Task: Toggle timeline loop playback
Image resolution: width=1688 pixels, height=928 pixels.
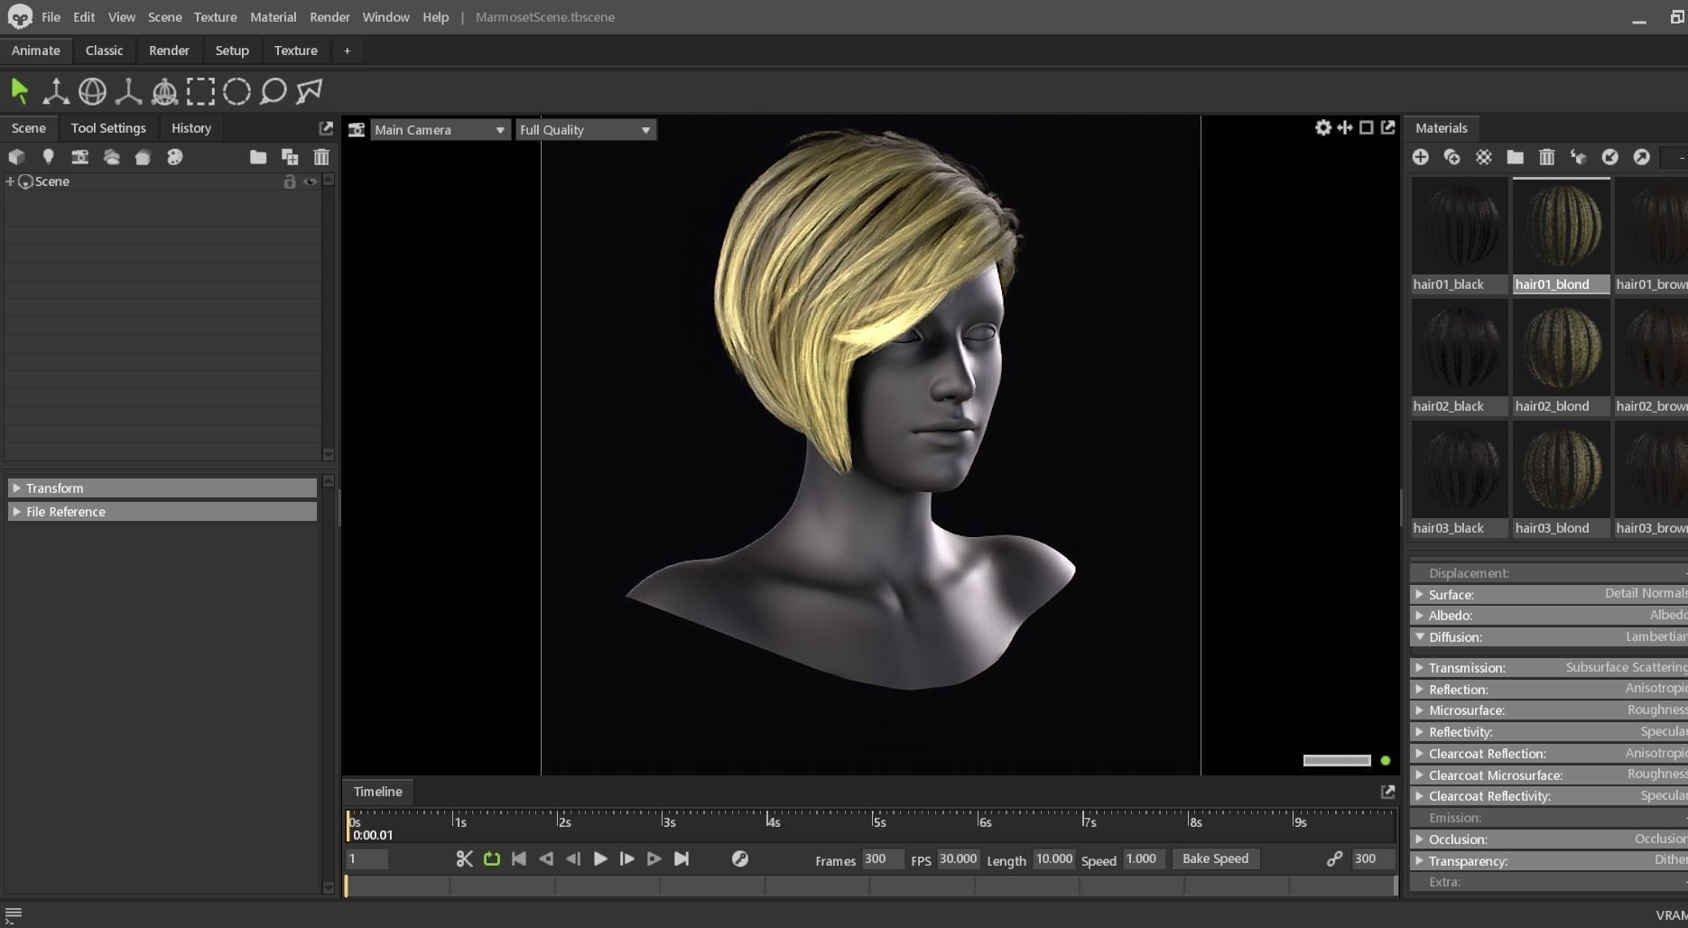Action: point(492,859)
